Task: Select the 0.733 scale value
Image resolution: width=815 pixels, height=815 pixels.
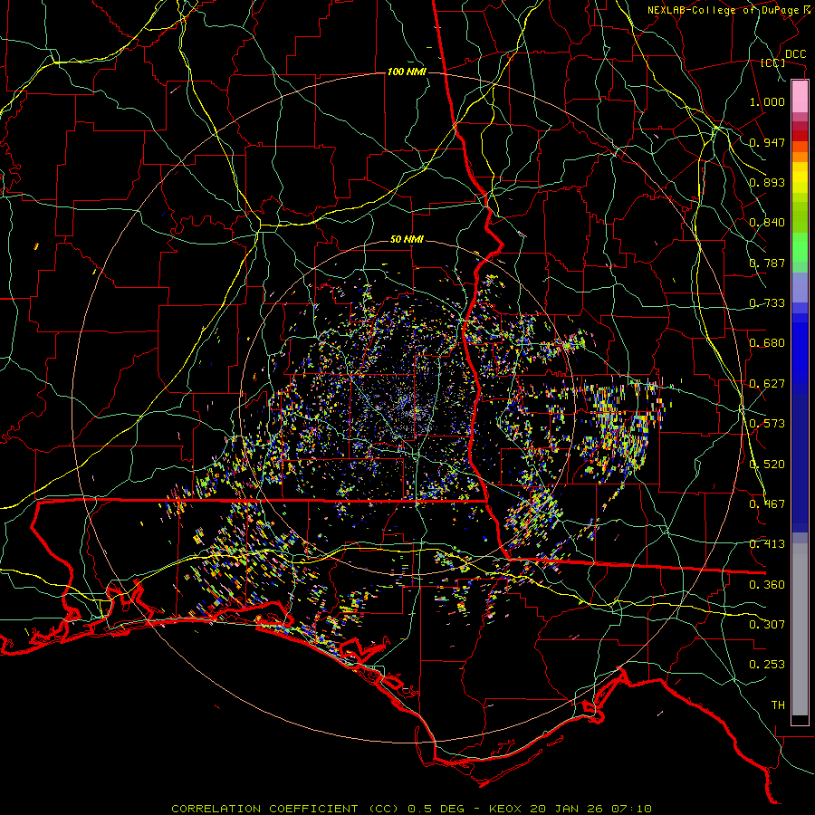Action: [x=767, y=303]
